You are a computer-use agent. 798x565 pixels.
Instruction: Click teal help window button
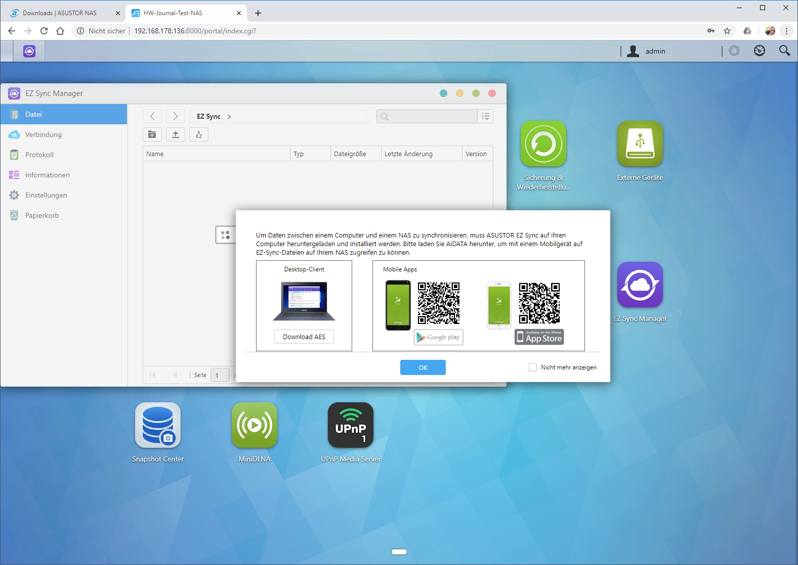[444, 93]
